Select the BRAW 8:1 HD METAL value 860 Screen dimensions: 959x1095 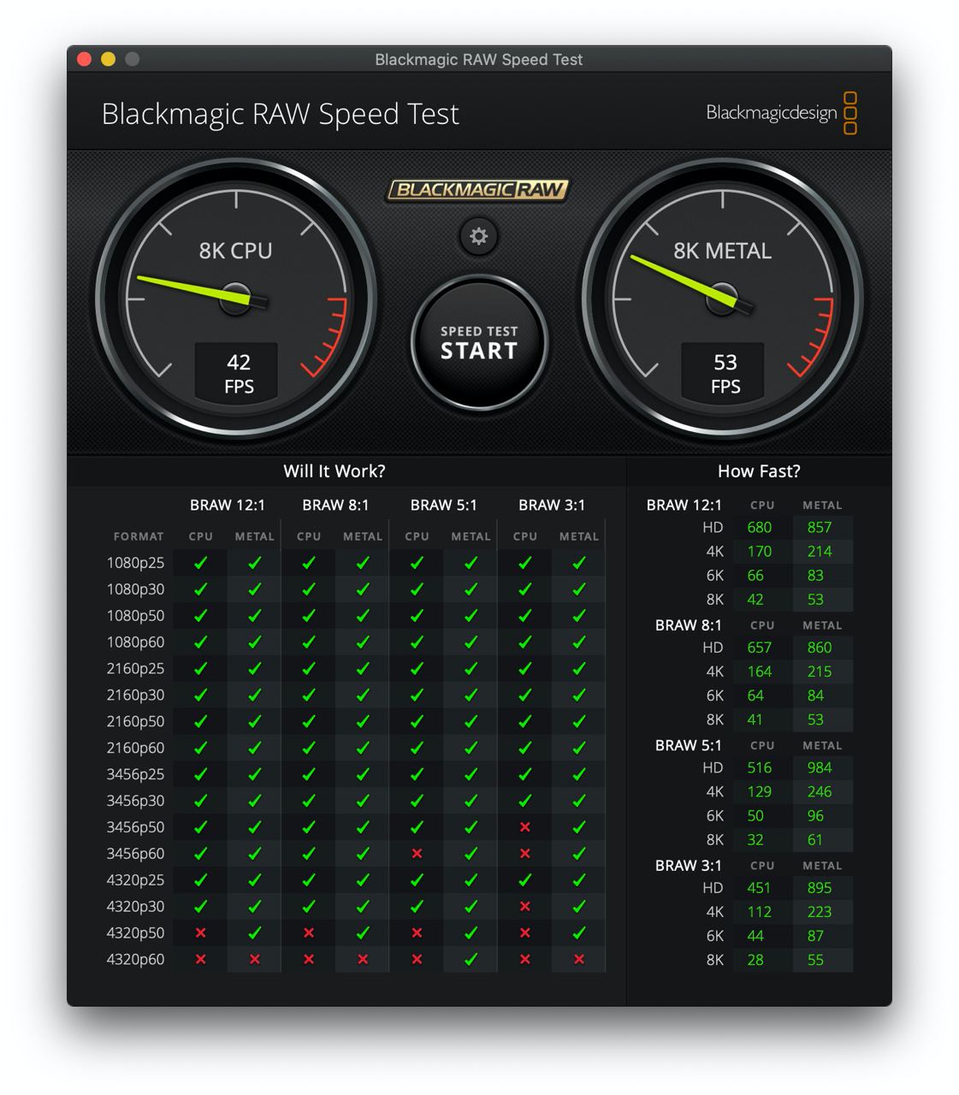(x=820, y=648)
